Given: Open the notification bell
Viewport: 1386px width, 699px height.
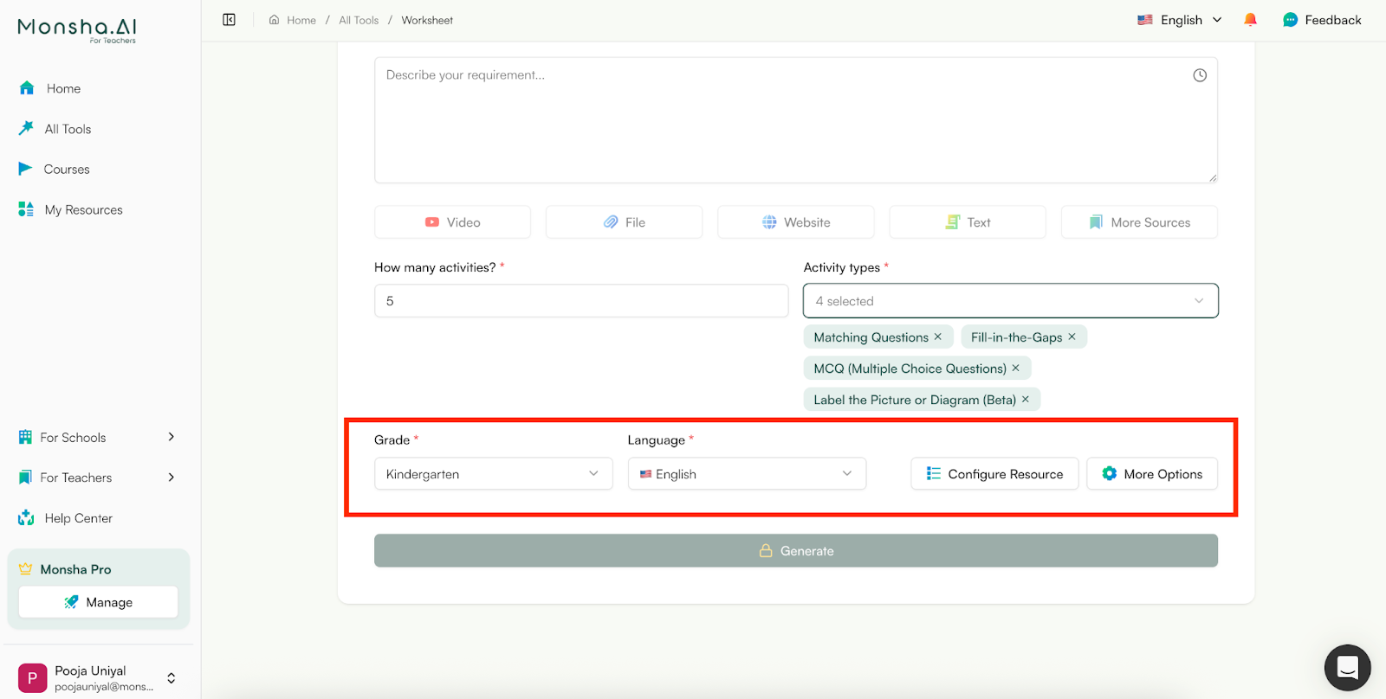Looking at the screenshot, I should click(1250, 20).
